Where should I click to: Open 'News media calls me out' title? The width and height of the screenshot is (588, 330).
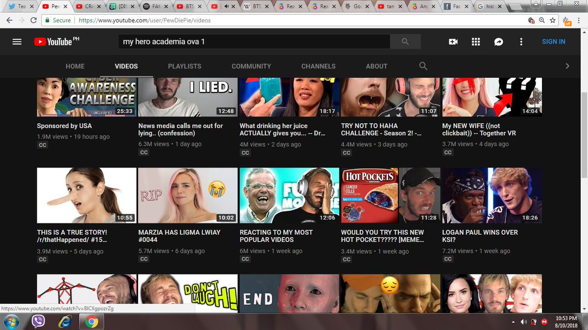pos(181,129)
